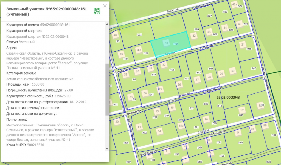Click ул Центральная street label
This screenshot has width=281, height=165.
[265, 78]
